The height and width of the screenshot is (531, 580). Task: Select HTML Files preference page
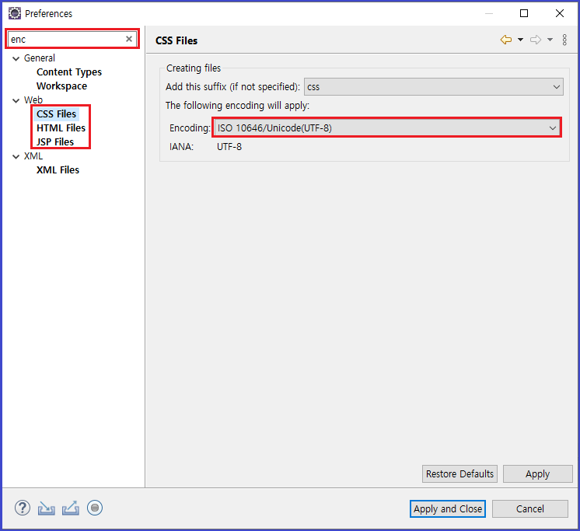tap(61, 128)
